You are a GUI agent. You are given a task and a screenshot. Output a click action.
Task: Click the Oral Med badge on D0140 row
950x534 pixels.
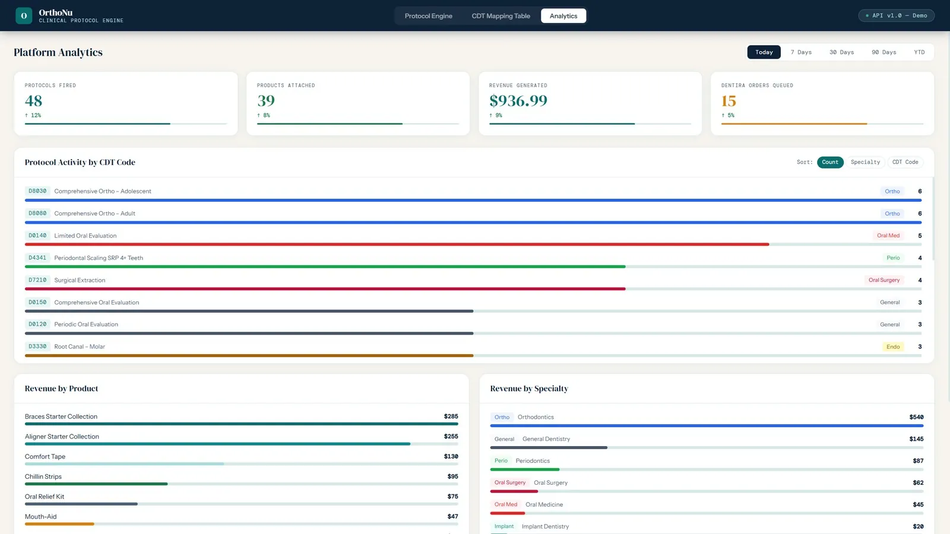(888, 236)
